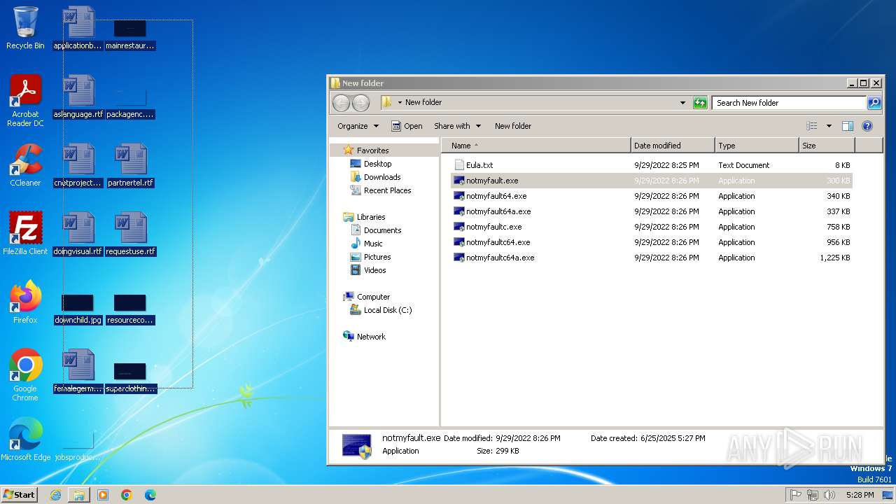Select Network in navigation pane
Screen dimensions: 896x504
(x=371, y=337)
